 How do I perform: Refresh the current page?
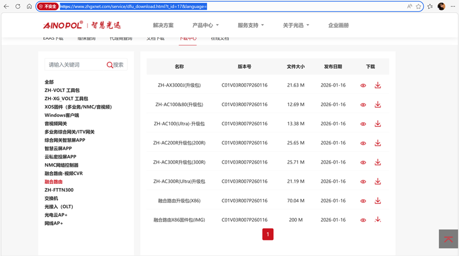pyautogui.click(x=18, y=6)
